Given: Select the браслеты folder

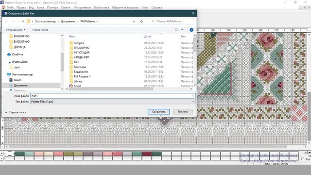Looking at the screenshot, I should click(80, 67).
